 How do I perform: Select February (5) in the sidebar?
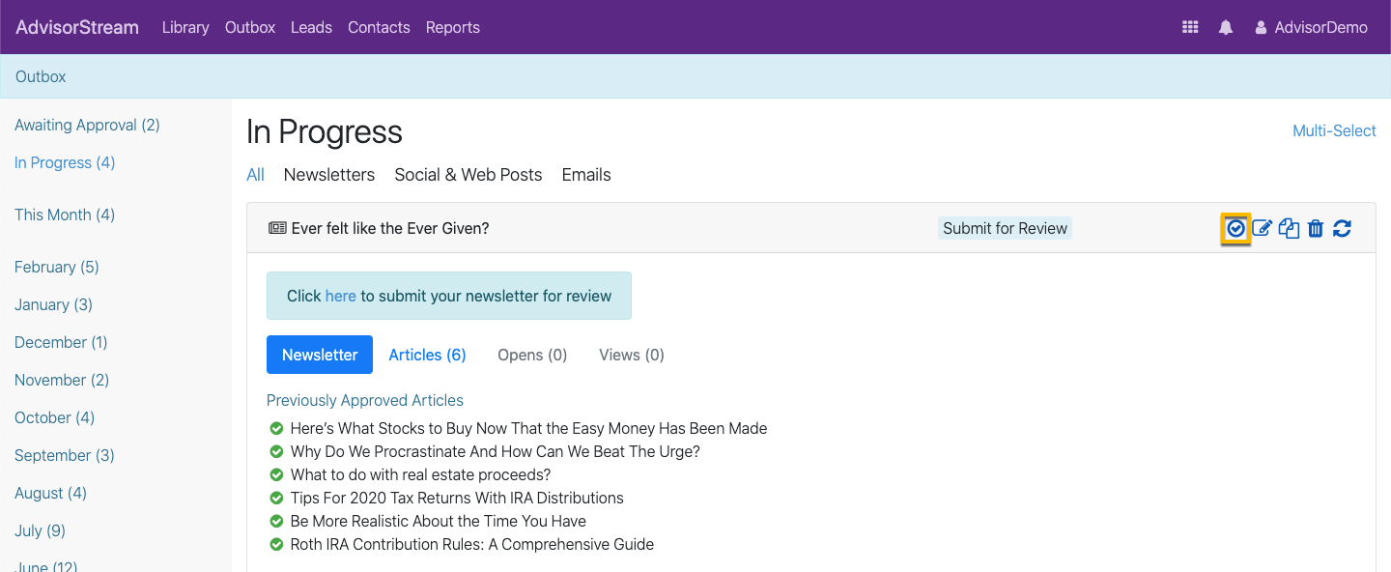pos(57,267)
